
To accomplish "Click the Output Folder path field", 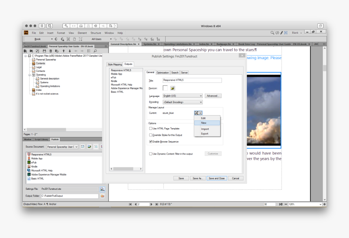I will (70, 196).
